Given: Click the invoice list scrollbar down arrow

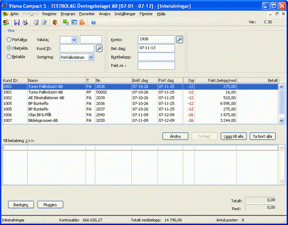Looking at the screenshot, I should click(x=281, y=121).
